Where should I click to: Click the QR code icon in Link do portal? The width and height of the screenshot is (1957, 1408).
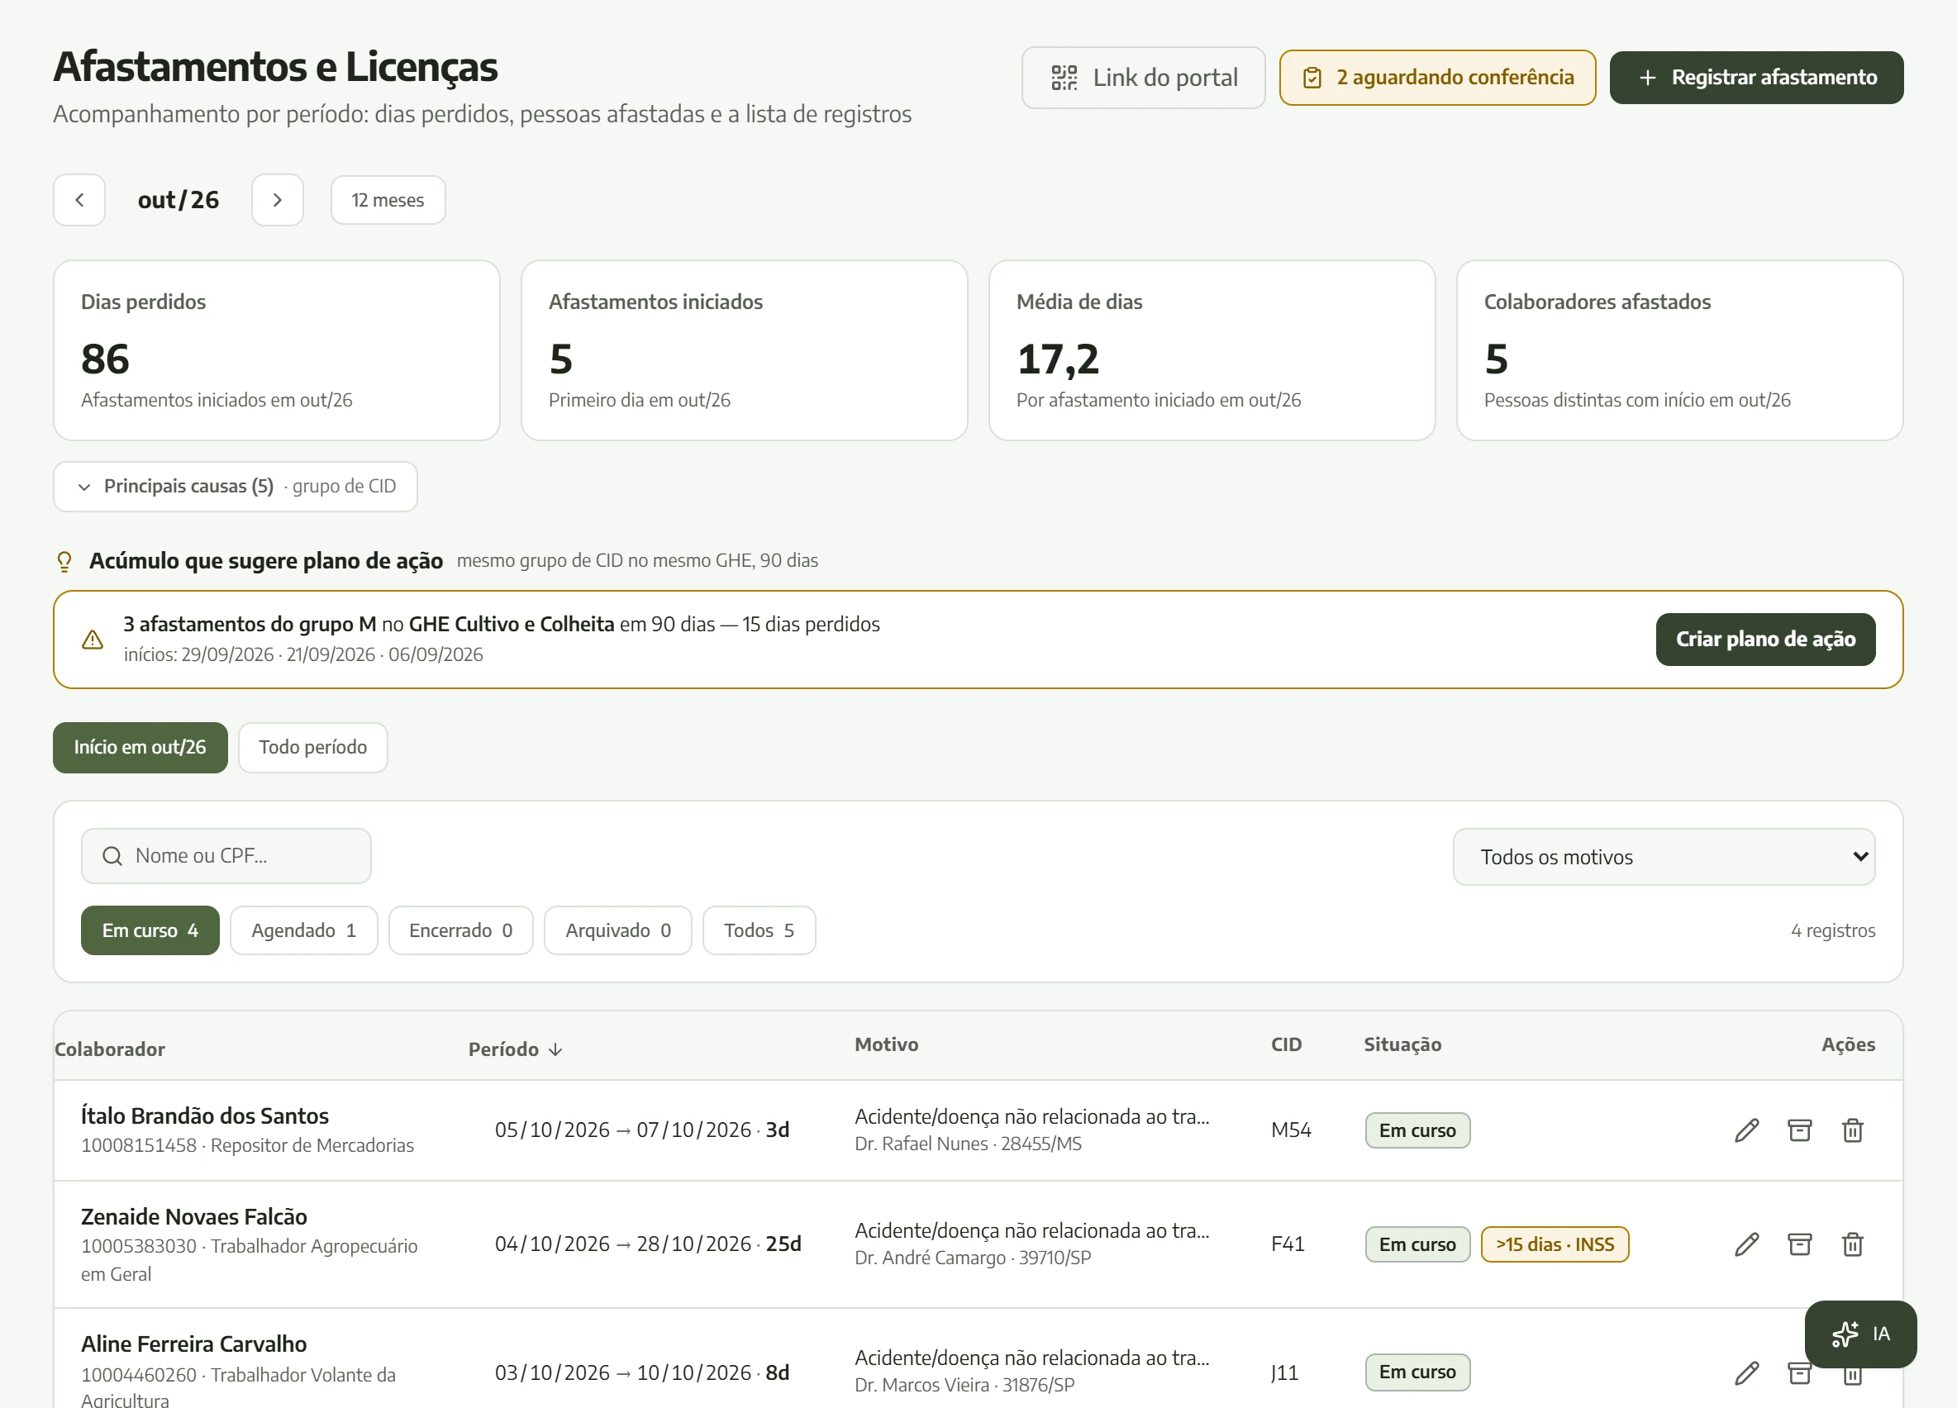(x=1064, y=78)
